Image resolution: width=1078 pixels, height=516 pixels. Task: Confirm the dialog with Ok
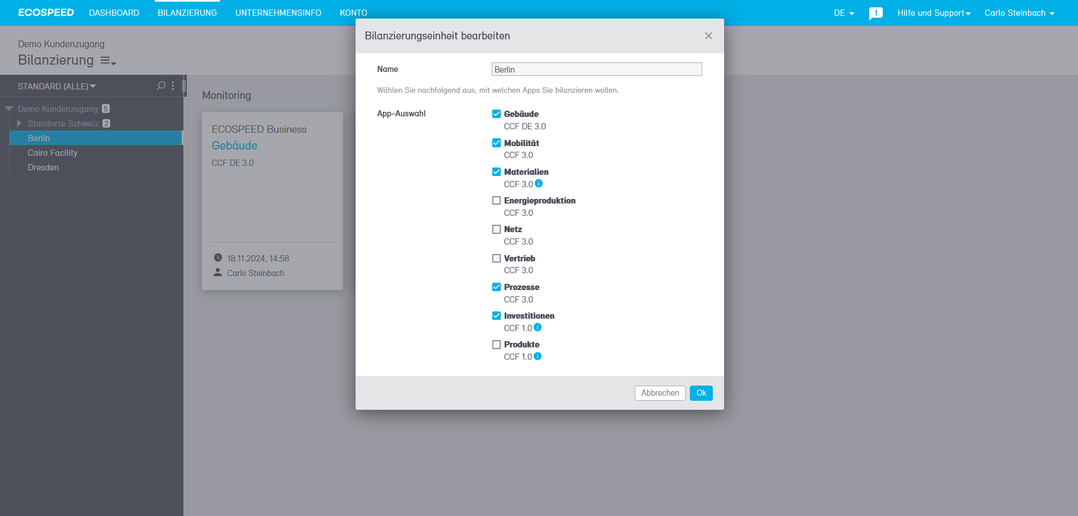700,393
